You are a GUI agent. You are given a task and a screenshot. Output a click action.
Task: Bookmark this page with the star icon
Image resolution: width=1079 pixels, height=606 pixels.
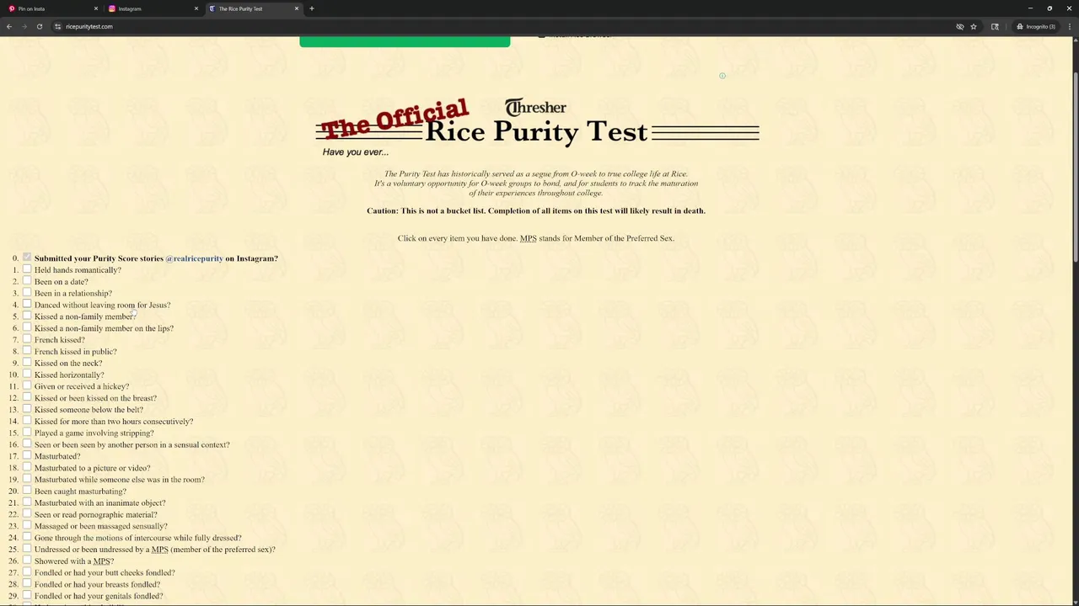[974, 26]
